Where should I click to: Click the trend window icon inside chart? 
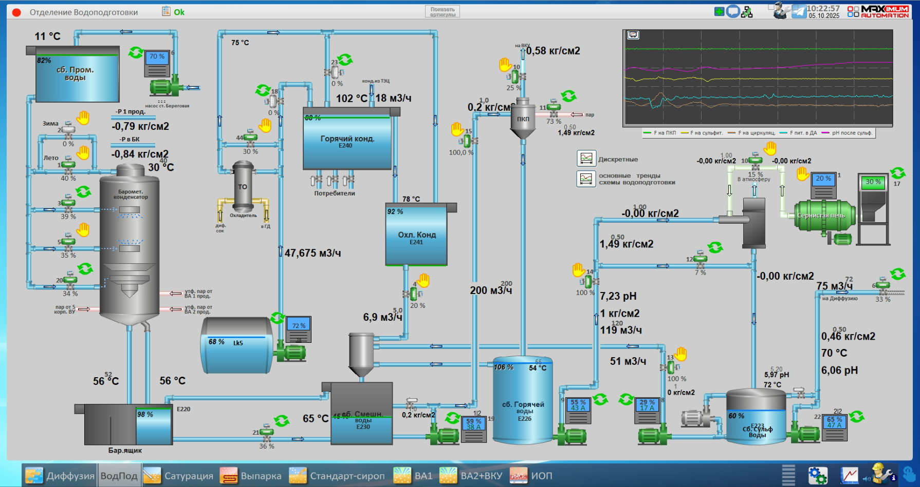633,35
